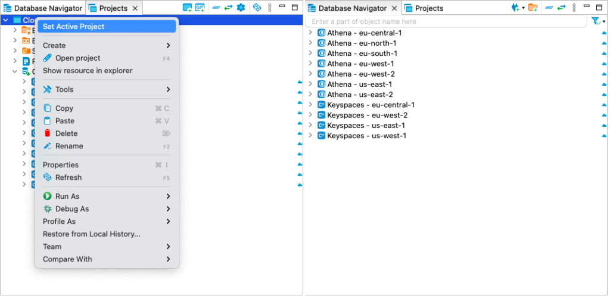Select Keyspaces - eu-central-1 row
This screenshot has width=610, height=296.
tap(456, 105)
